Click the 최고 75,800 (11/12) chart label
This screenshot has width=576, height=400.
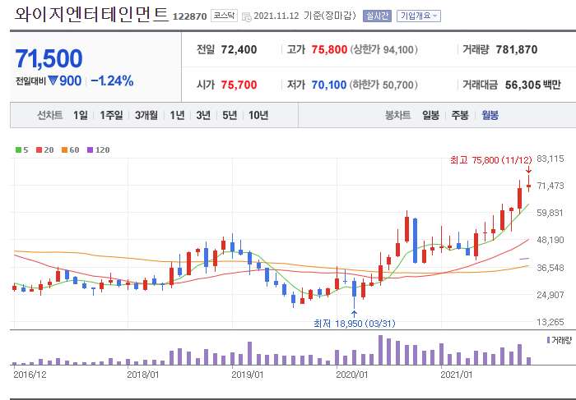(490, 160)
